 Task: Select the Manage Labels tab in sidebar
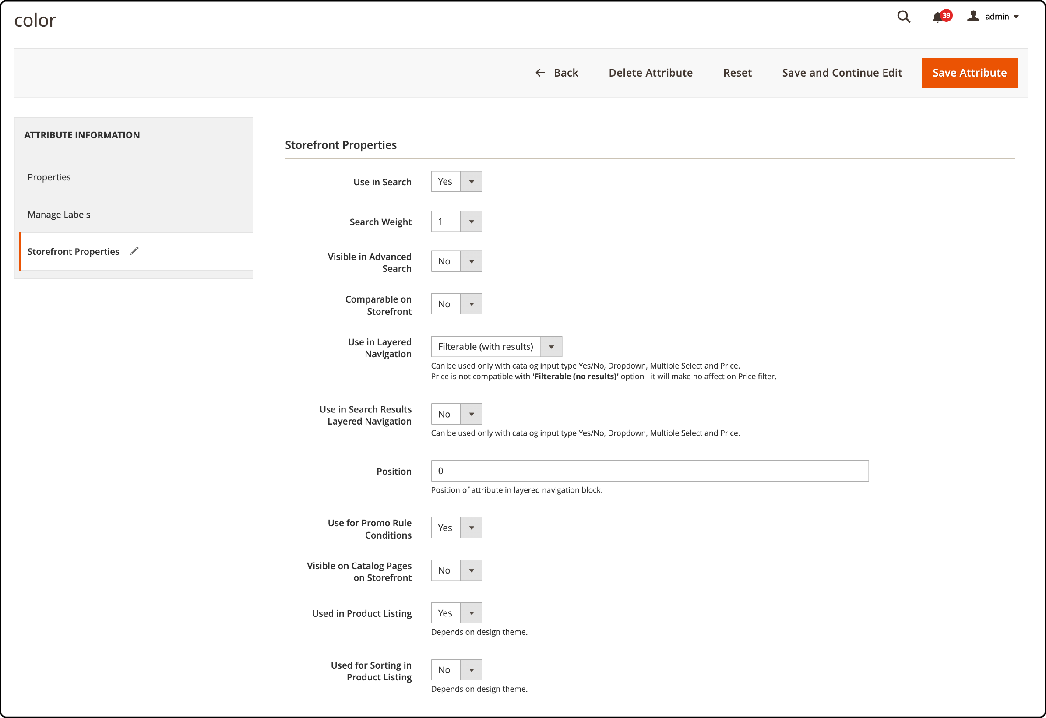pyautogui.click(x=59, y=214)
